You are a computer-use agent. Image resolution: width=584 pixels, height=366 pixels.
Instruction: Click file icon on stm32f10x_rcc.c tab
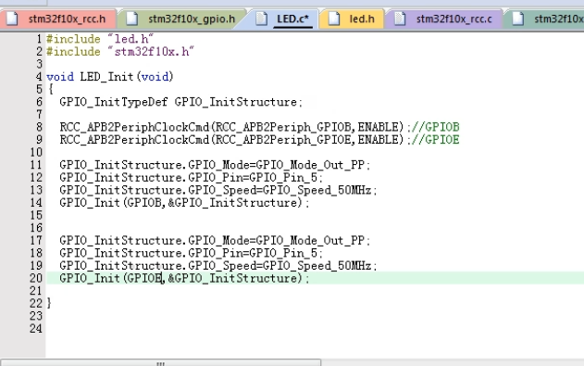400,19
